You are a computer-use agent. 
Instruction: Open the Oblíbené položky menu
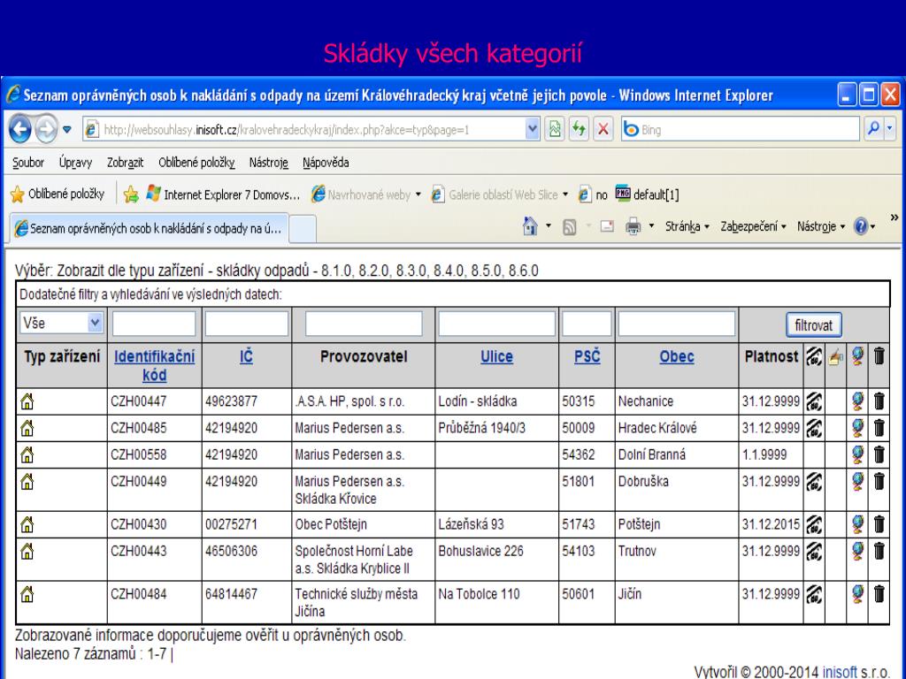(x=197, y=163)
